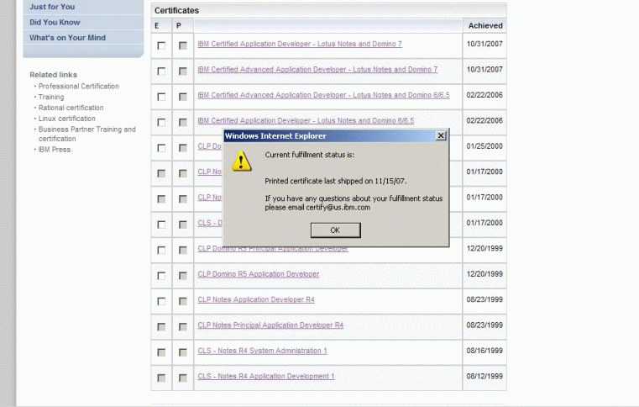Check P box for CLP Domino R5 Application Developer
This screenshot has width=639, height=407.
coord(183,276)
